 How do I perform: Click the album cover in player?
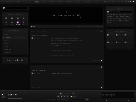tap(4, 96)
